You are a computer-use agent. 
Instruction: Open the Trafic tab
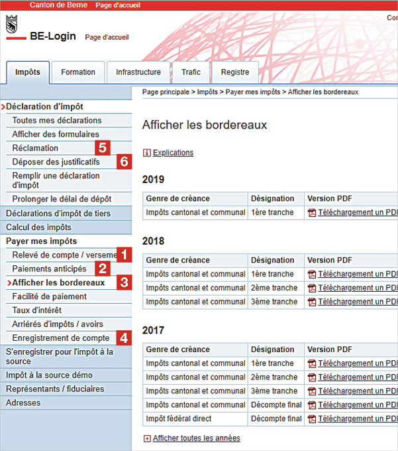coord(191,72)
